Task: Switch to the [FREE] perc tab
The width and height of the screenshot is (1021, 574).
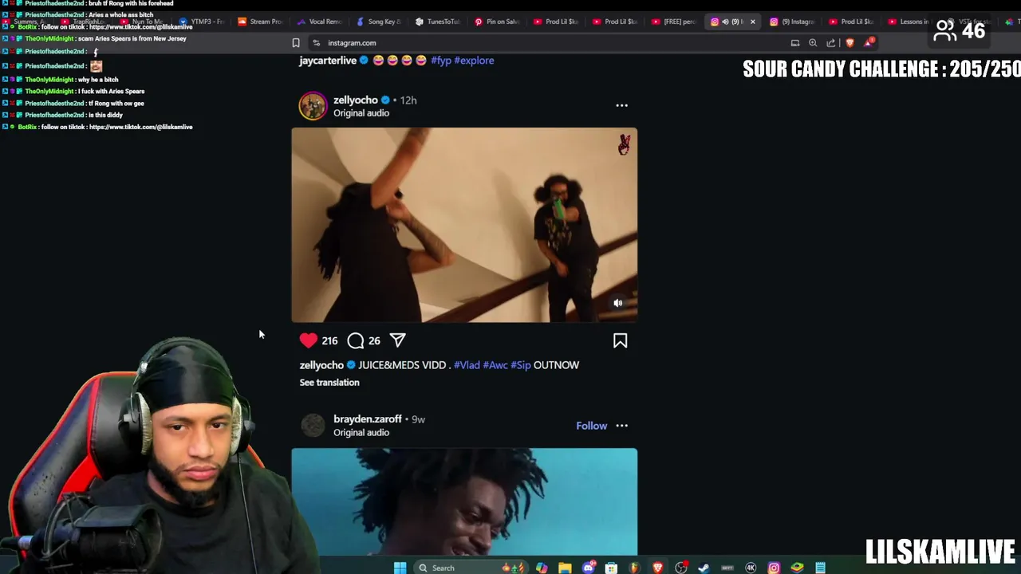Action: 674,22
